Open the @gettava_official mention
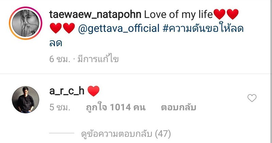This screenshot has height=143, width=272. [x=118, y=29]
